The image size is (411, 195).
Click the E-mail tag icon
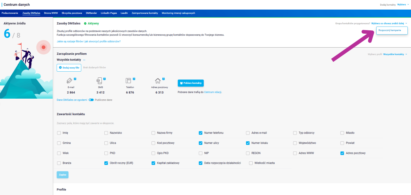[x=69, y=81]
